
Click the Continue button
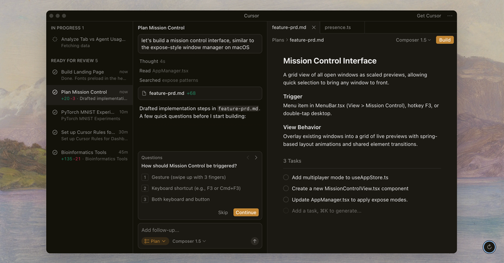[x=246, y=212]
